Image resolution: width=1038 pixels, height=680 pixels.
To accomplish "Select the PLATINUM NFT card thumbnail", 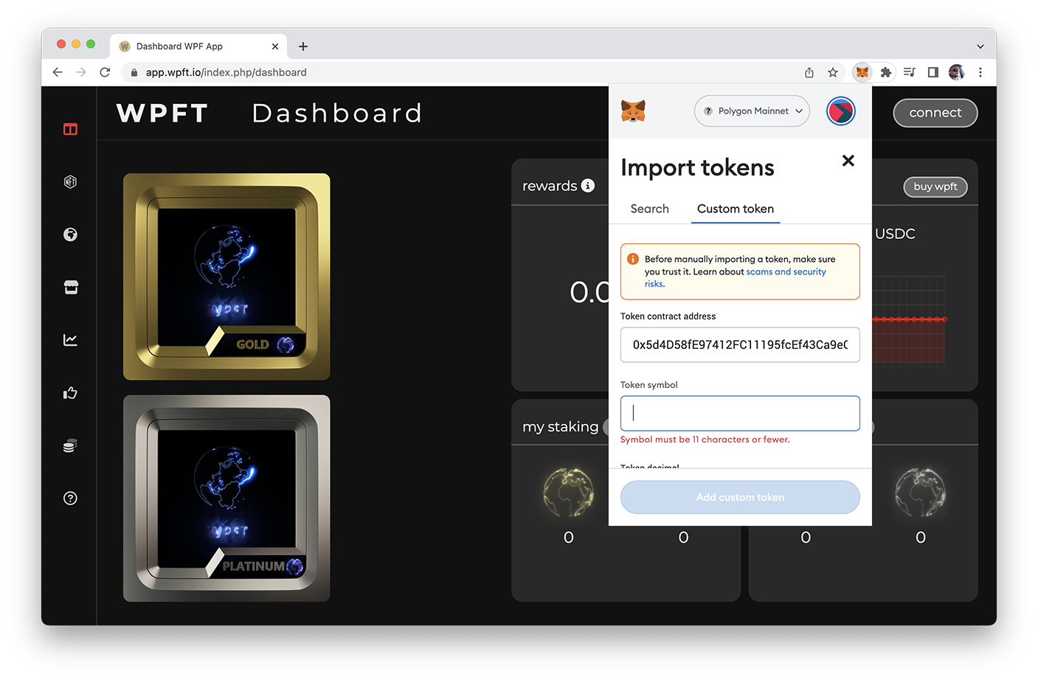I will point(226,498).
